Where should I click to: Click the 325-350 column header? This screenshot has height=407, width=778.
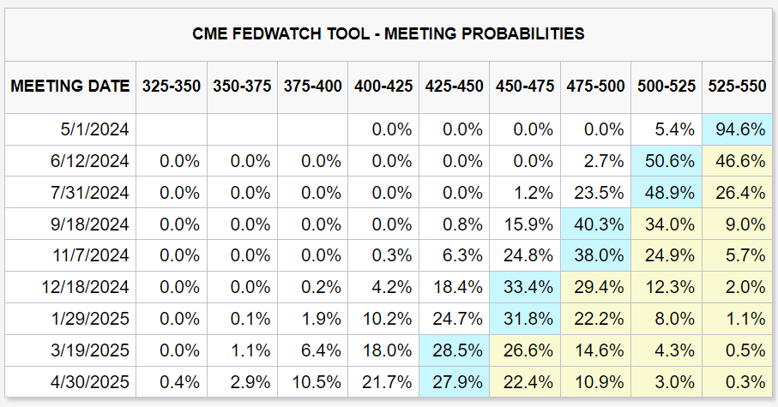click(x=171, y=86)
